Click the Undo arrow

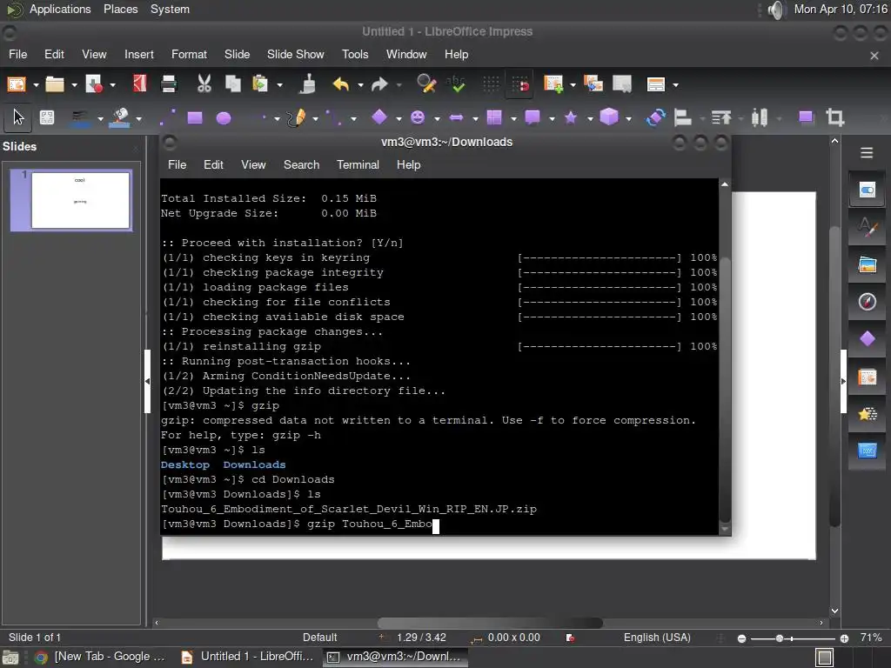(x=341, y=84)
